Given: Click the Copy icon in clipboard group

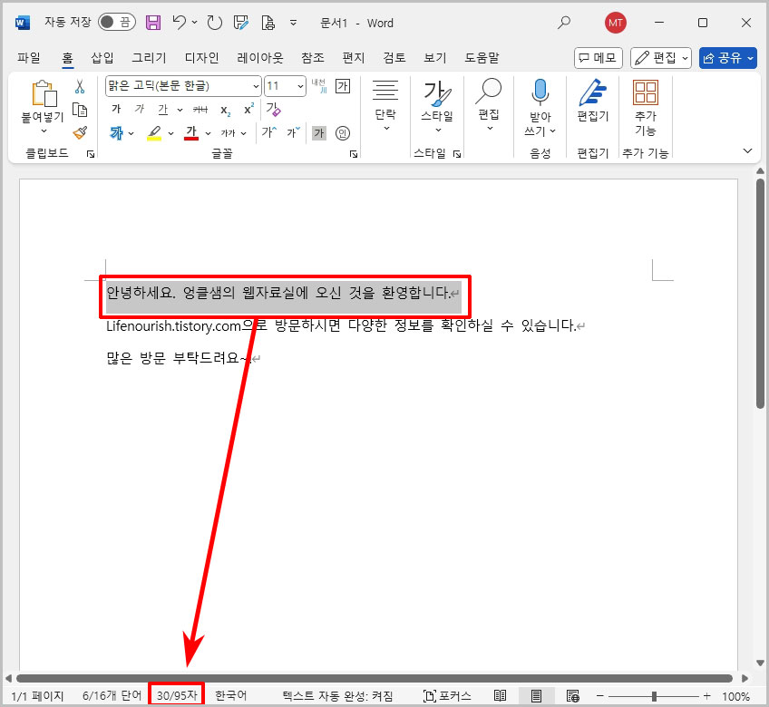Looking at the screenshot, I should click(x=79, y=107).
